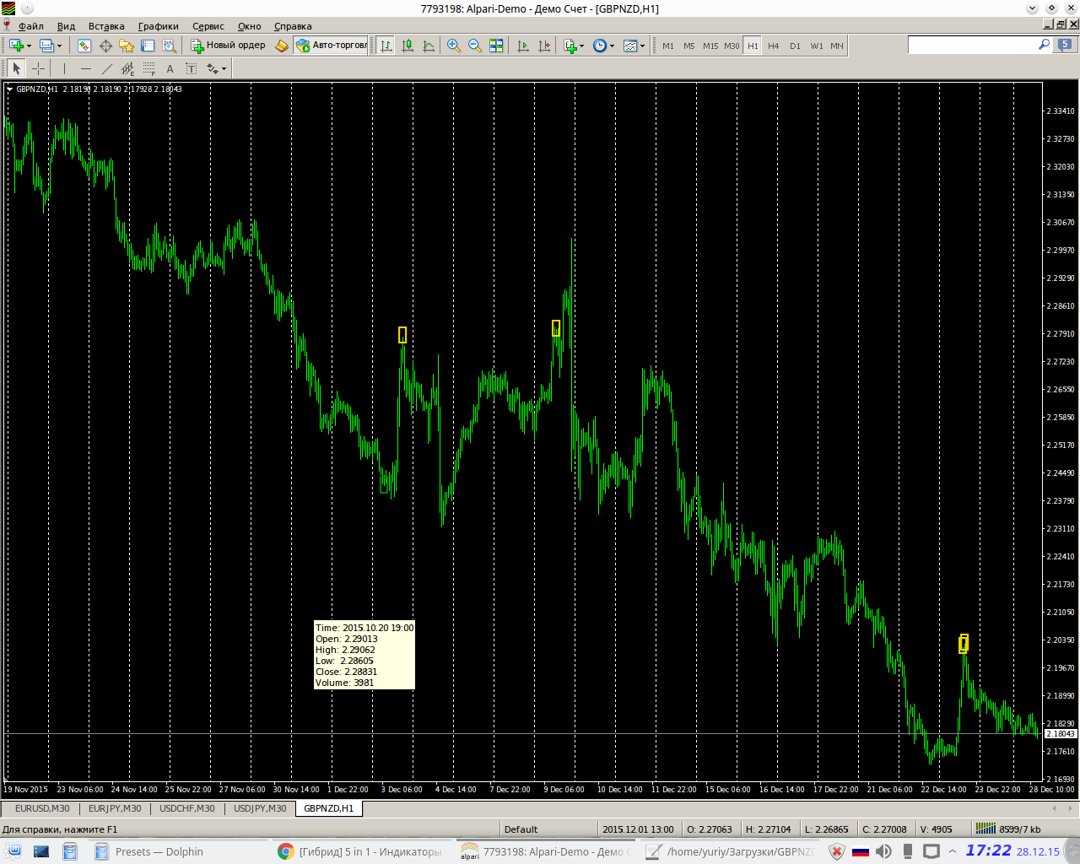Viewport: 1080px width, 864px height.
Task: Click the toolbar search input field
Action: click(972, 45)
